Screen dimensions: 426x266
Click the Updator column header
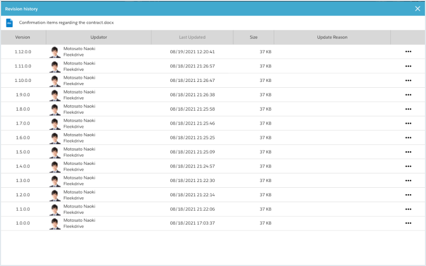[x=99, y=37]
